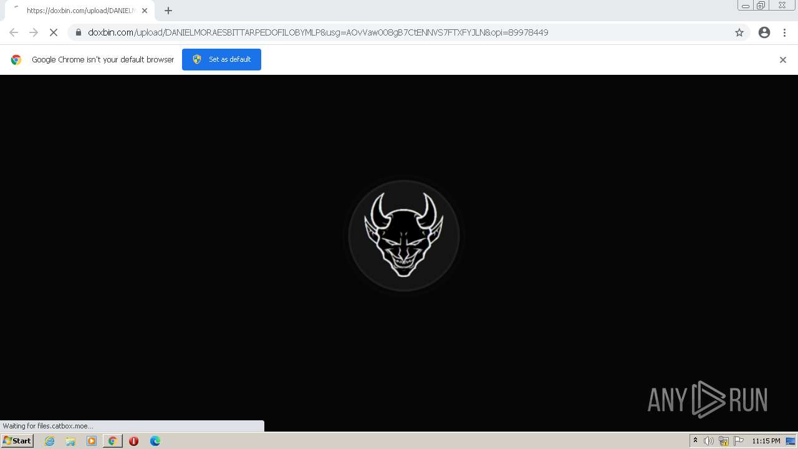Click the 11:15 PM taskbar clock

pyautogui.click(x=766, y=441)
